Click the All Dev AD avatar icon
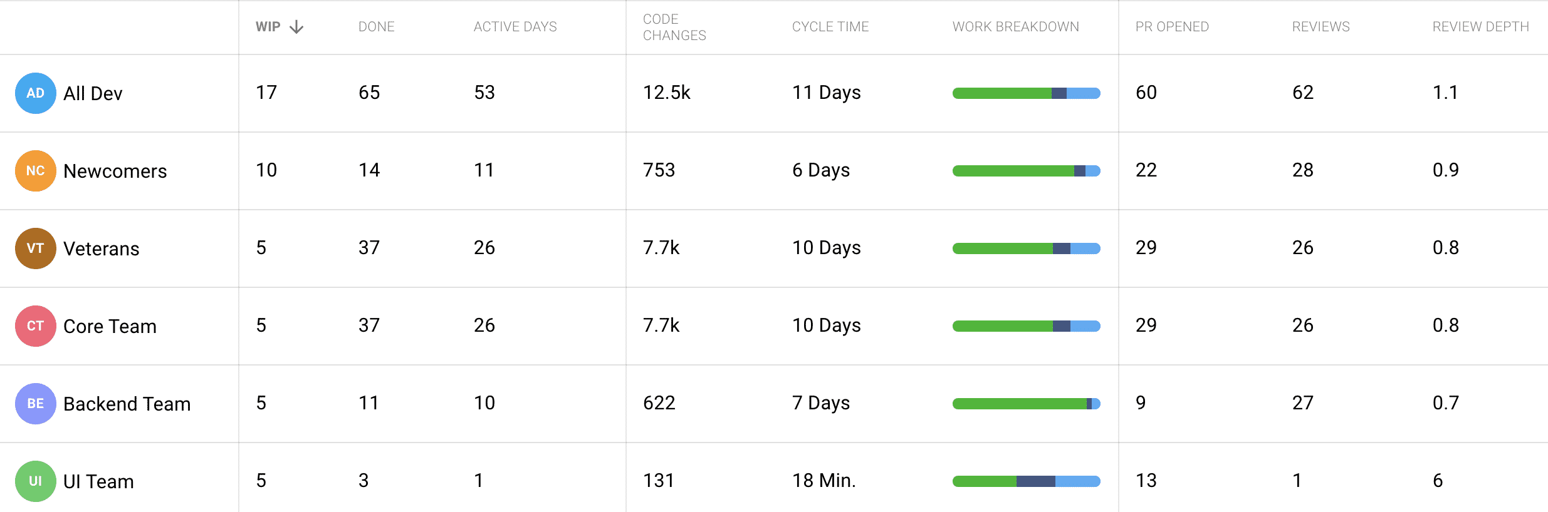 coord(36,93)
